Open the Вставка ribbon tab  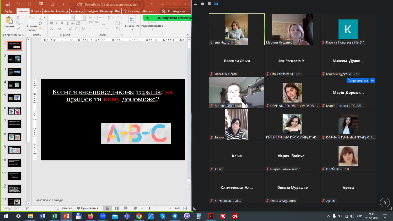36,11
